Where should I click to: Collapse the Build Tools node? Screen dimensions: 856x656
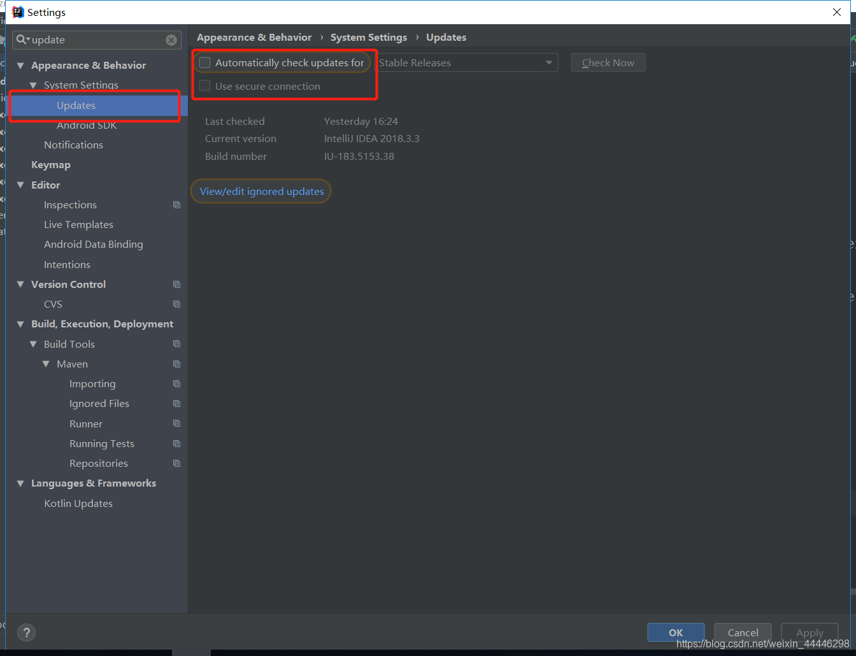33,344
